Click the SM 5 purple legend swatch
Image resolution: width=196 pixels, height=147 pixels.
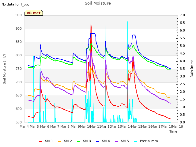[x=116, y=141]
